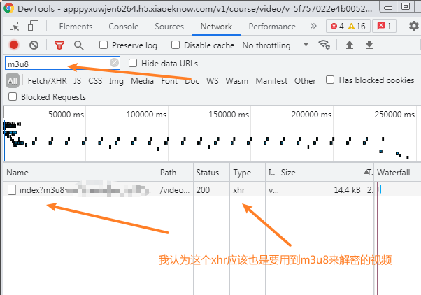The width and height of the screenshot is (421, 295).
Task: Open the initiator link in the request row
Action: 272,190
